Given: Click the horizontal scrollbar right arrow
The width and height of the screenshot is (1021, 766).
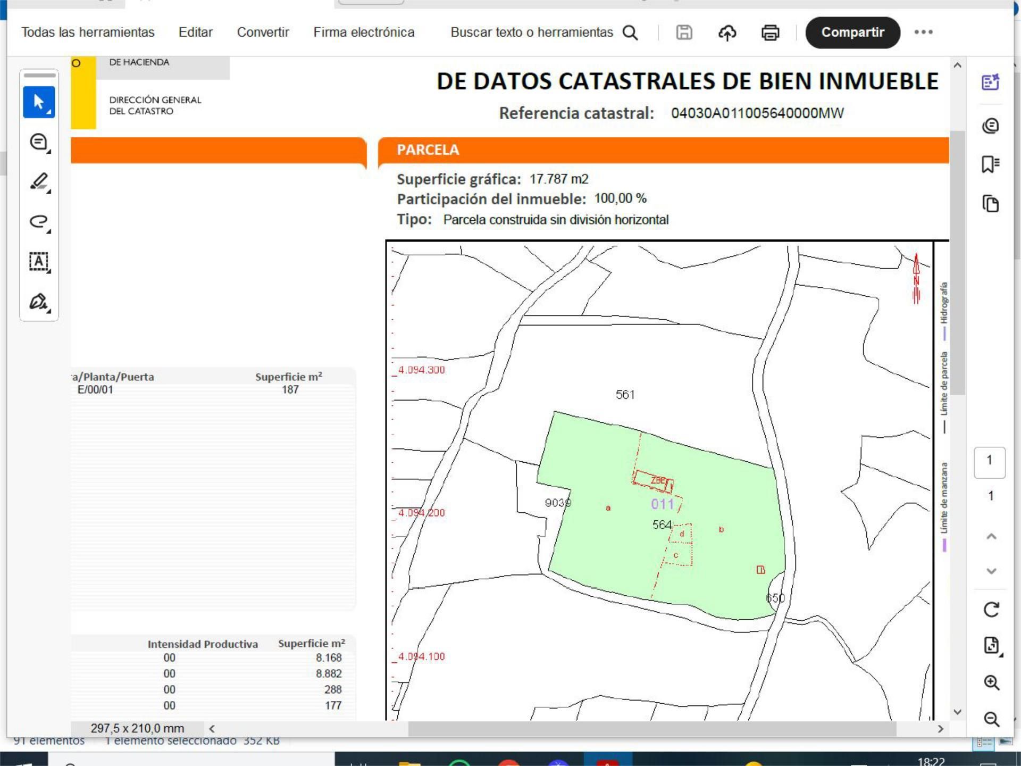Looking at the screenshot, I should point(941,729).
